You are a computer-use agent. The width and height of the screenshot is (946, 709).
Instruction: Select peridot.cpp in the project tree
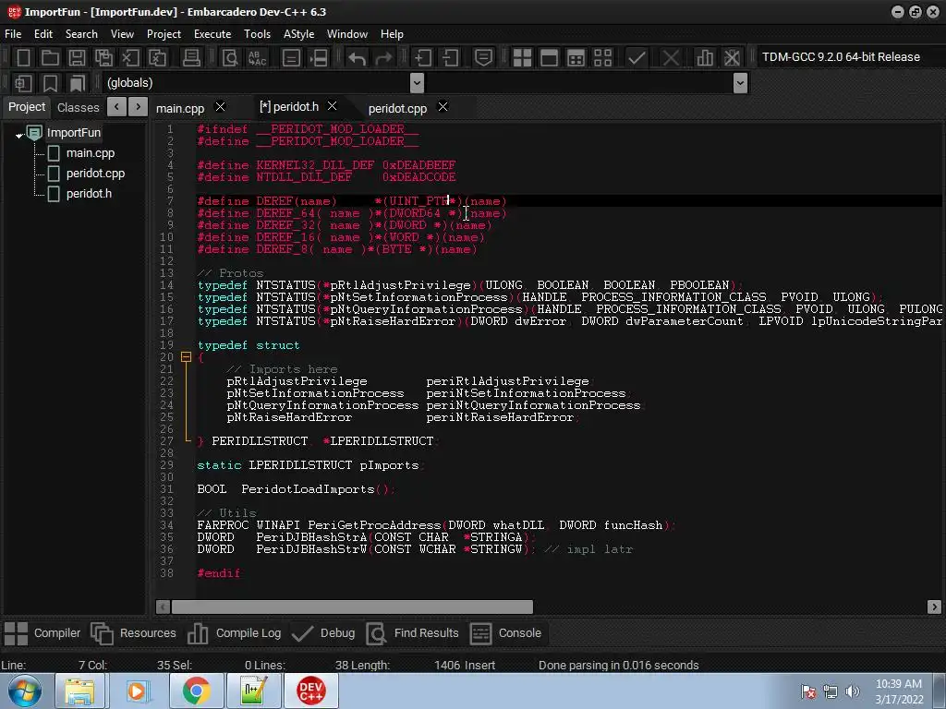95,174
